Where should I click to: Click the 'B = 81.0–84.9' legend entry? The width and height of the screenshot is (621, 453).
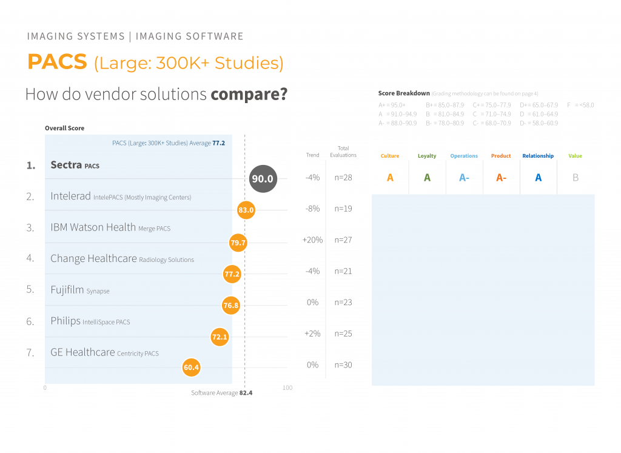(x=445, y=115)
